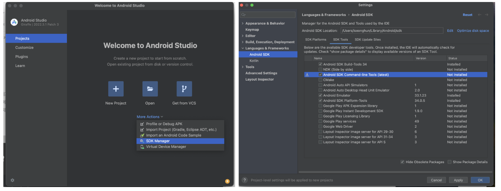This screenshot has width=501, height=191.
Task: Click the Settings search field
Action: coord(267,15)
